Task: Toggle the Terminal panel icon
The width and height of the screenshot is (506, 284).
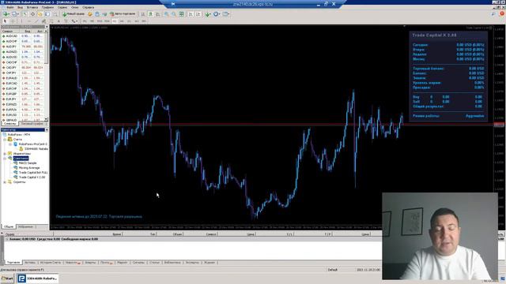Action: 47,14
